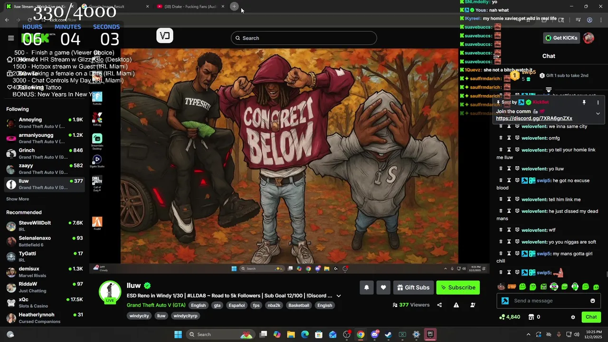
Task: Open the chat shop store icon
Action: (x=531, y=317)
